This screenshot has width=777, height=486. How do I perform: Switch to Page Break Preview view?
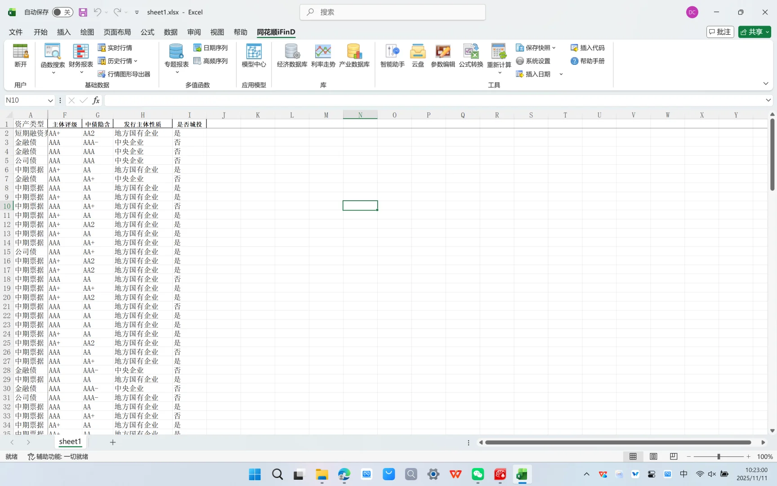(x=674, y=456)
